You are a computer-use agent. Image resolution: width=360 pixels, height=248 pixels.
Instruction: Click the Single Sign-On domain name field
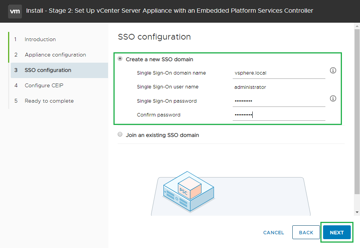278,73
